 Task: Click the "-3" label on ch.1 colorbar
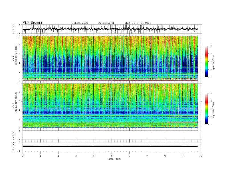tap(211, 46)
